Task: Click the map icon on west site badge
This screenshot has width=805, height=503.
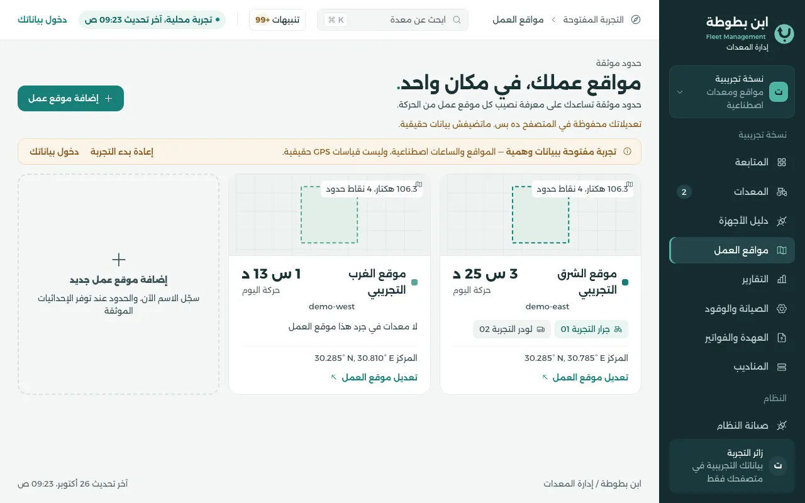Action: [x=419, y=184]
